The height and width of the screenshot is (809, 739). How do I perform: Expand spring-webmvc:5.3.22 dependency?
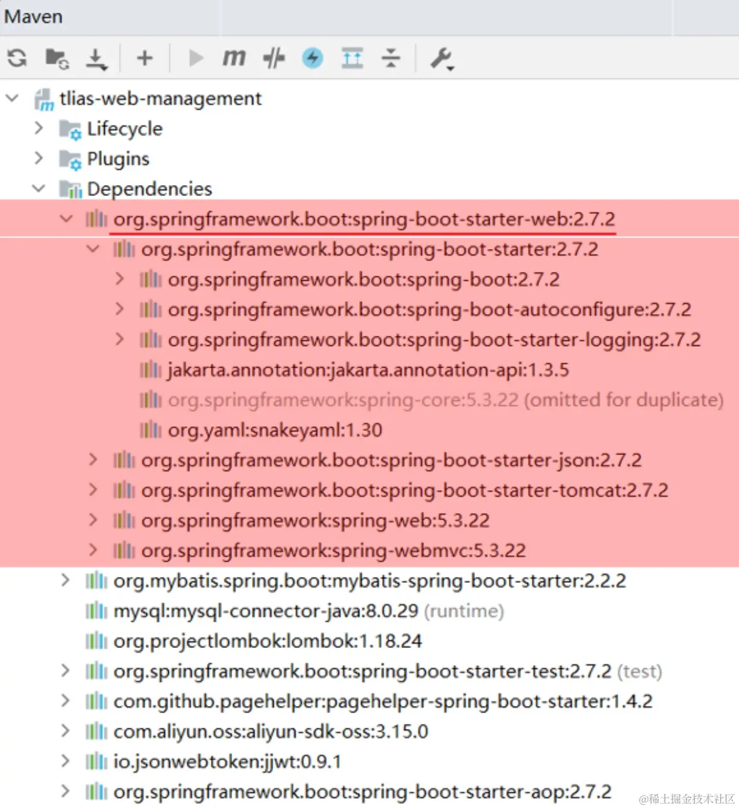pyautogui.click(x=93, y=550)
